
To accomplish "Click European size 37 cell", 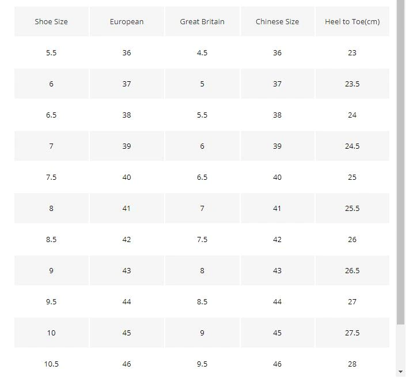I will 127,84.
